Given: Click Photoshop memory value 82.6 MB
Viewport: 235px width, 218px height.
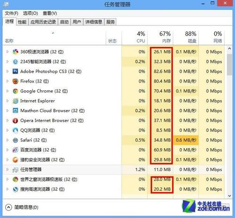Looking at the screenshot, I should coord(162,71).
